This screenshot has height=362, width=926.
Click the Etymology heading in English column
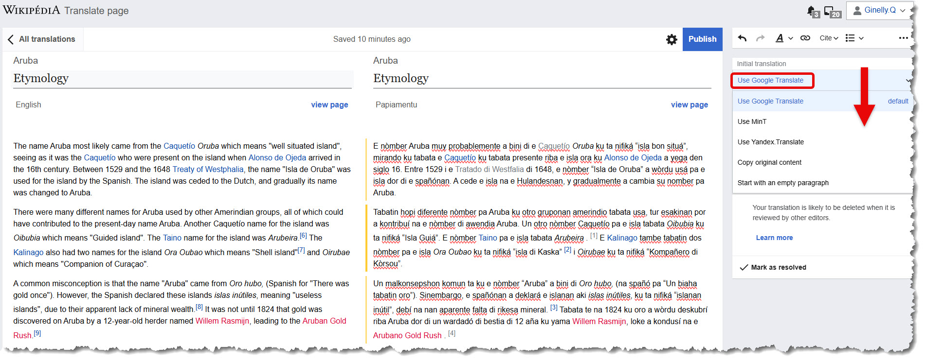41,78
